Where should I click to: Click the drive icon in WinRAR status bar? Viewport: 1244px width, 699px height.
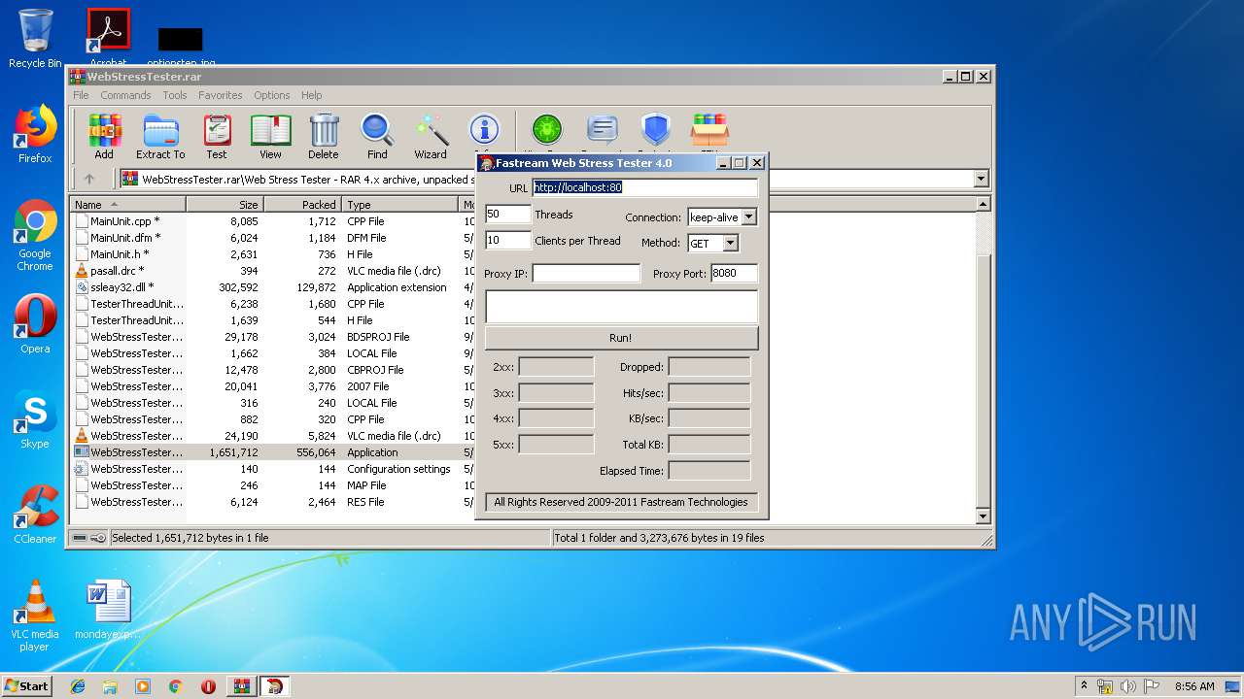(x=80, y=538)
